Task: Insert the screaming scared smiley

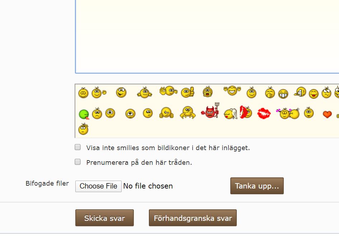Action: (x=208, y=92)
